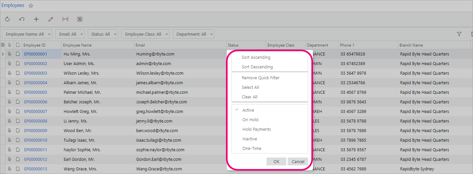Screen dimensions: 473x174
Task: Select email cell jenny.li@rbyte.com
Action: pyautogui.click(x=180, y=121)
